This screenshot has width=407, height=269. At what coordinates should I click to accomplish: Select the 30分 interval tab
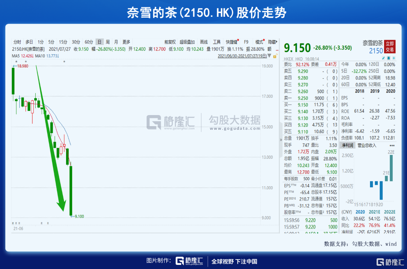click(x=76, y=42)
